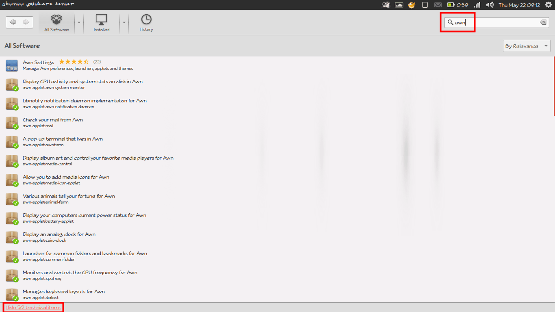Image resolution: width=555 pixels, height=312 pixels.
Task: Click the package icon for awn-applet-animal-farm
Action: (12, 199)
